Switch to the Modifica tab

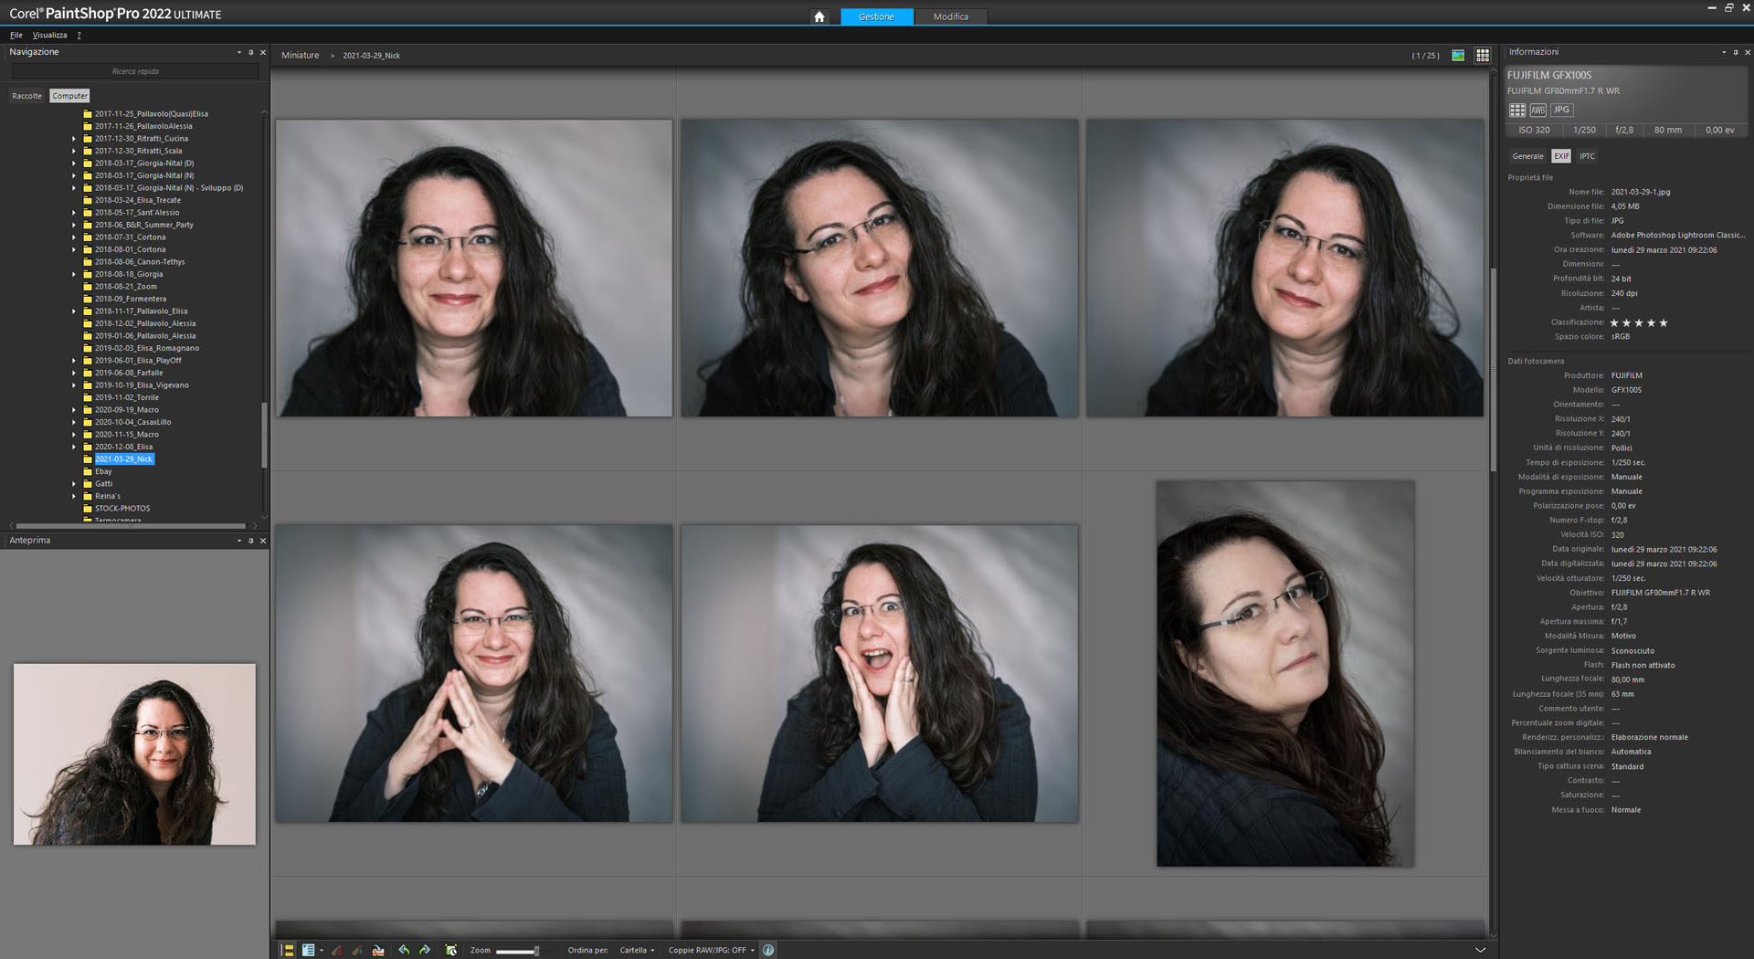pos(950,16)
